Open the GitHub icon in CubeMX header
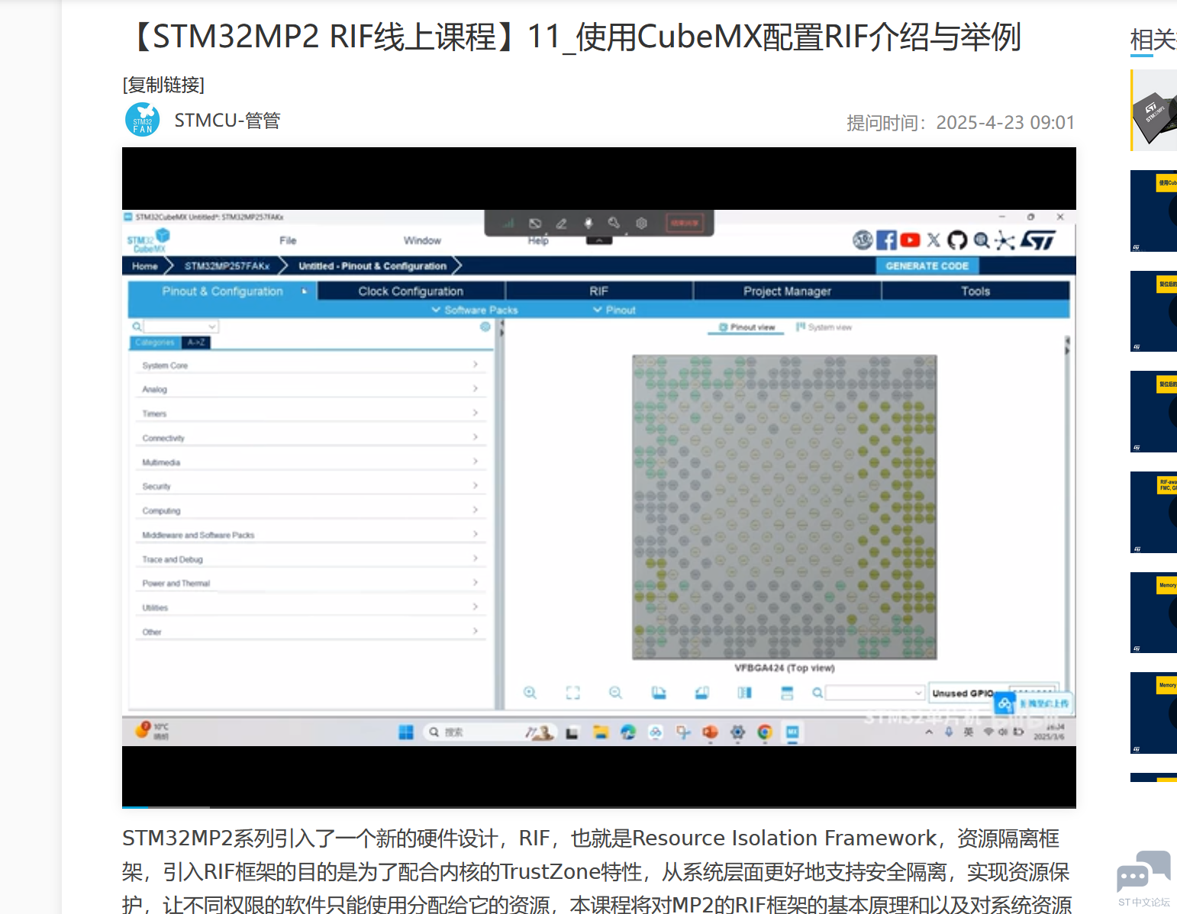Viewport: 1177px width, 914px height. point(957,240)
